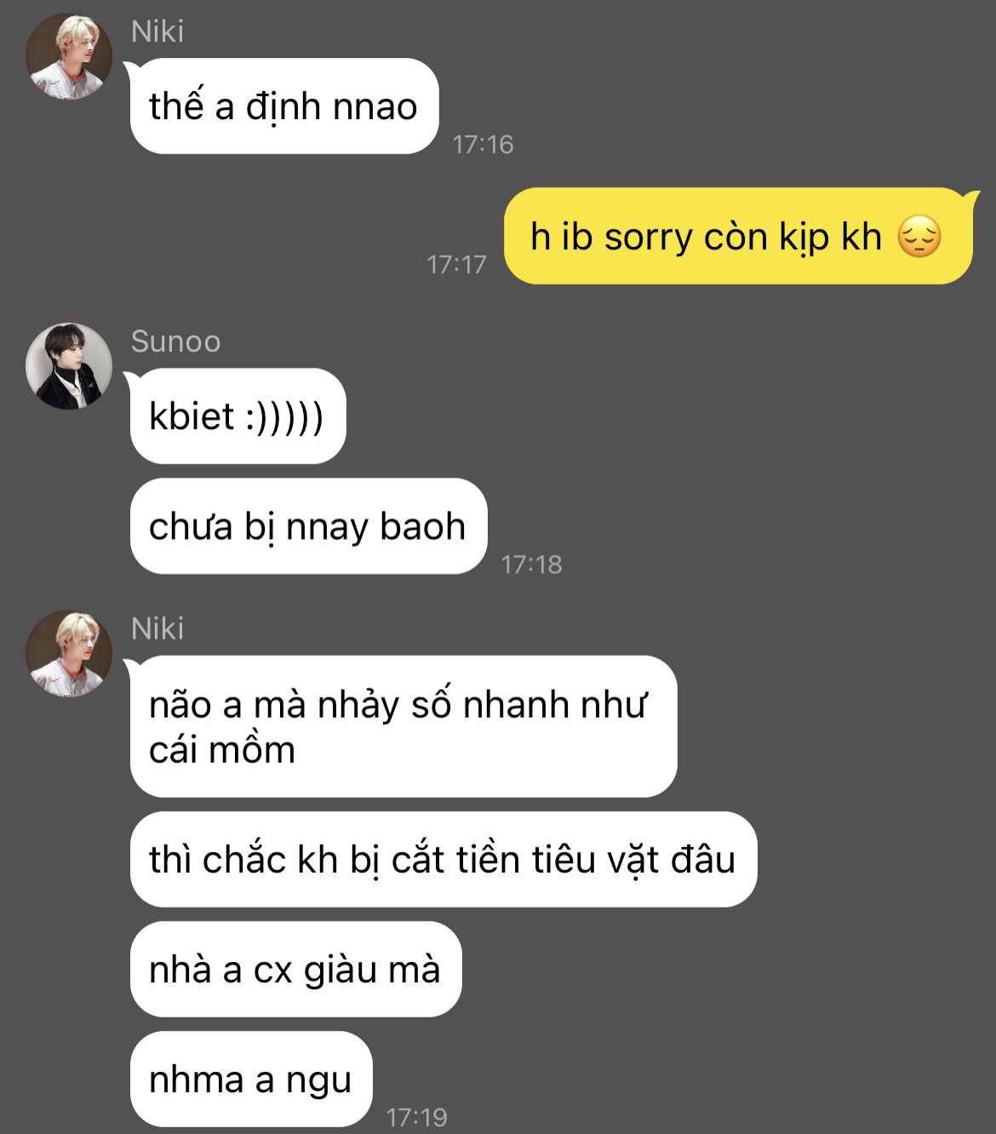Tap Sunoo's profile picture
The image size is (996, 1134).
[69, 366]
